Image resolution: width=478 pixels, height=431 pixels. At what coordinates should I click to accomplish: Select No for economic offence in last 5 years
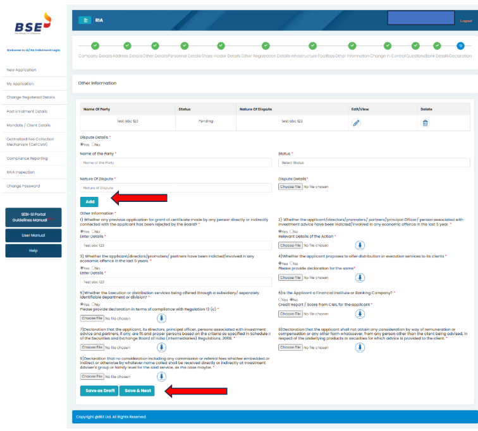(x=94, y=268)
